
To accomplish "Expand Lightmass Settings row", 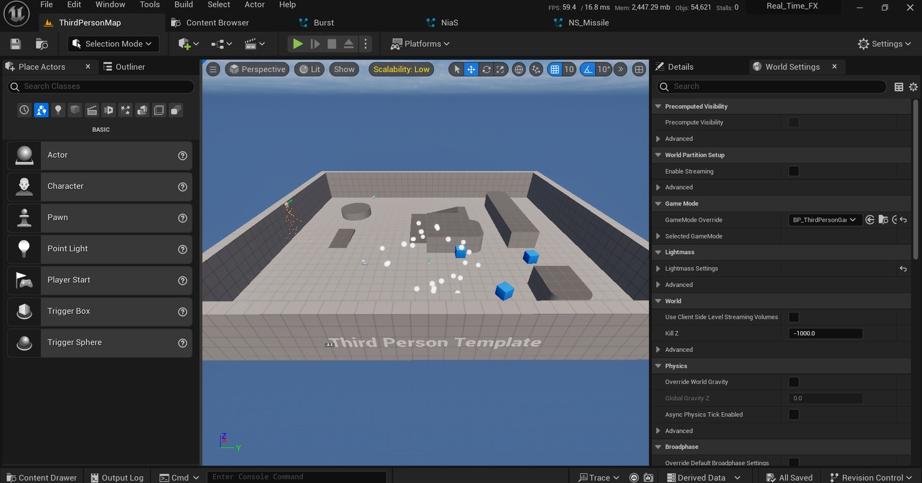I will [x=658, y=269].
